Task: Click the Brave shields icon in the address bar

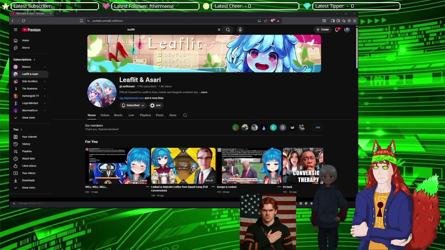Action: click(x=273, y=21)
